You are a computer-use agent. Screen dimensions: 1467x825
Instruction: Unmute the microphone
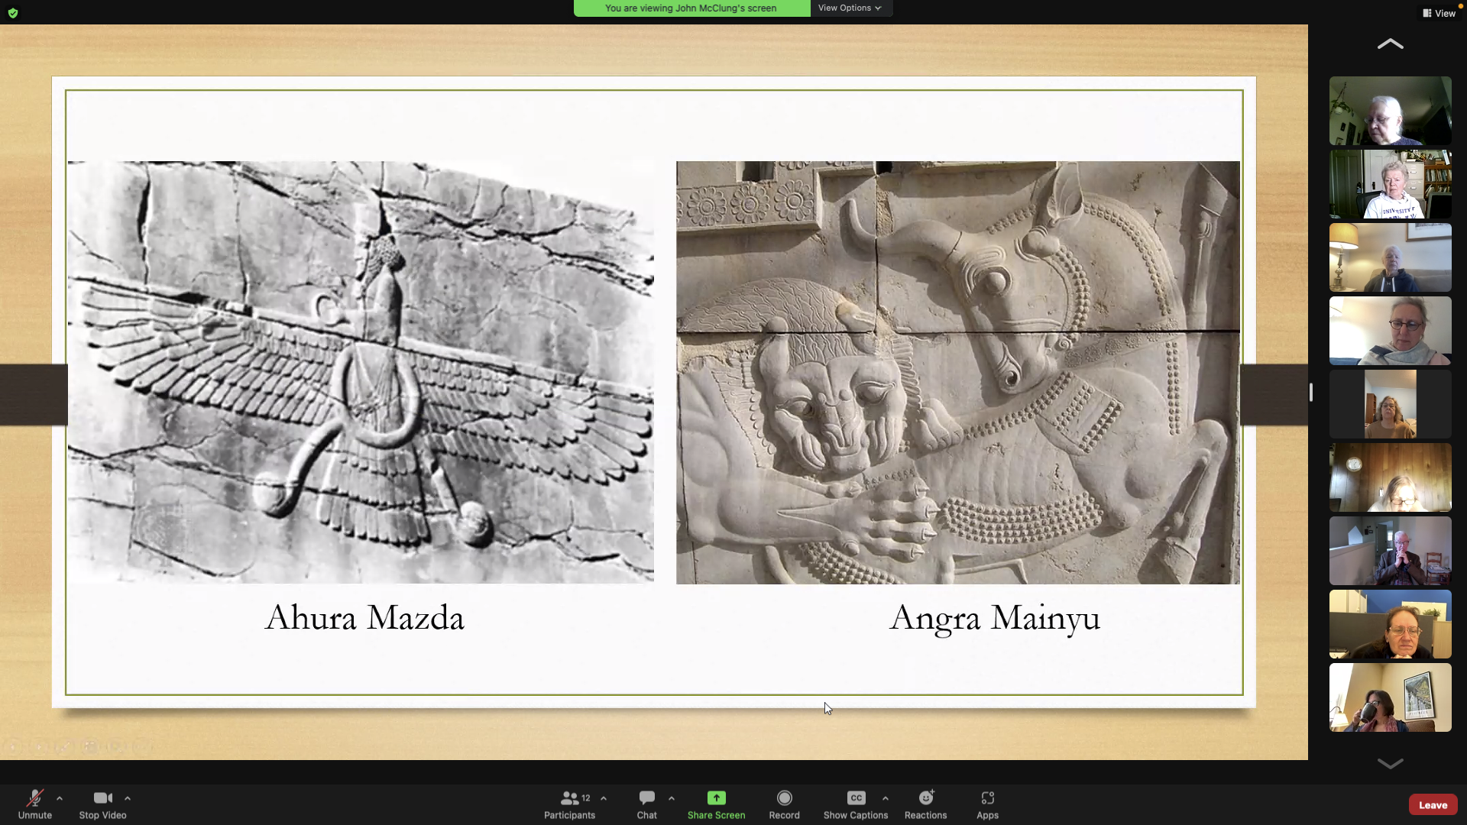[34, 804]
